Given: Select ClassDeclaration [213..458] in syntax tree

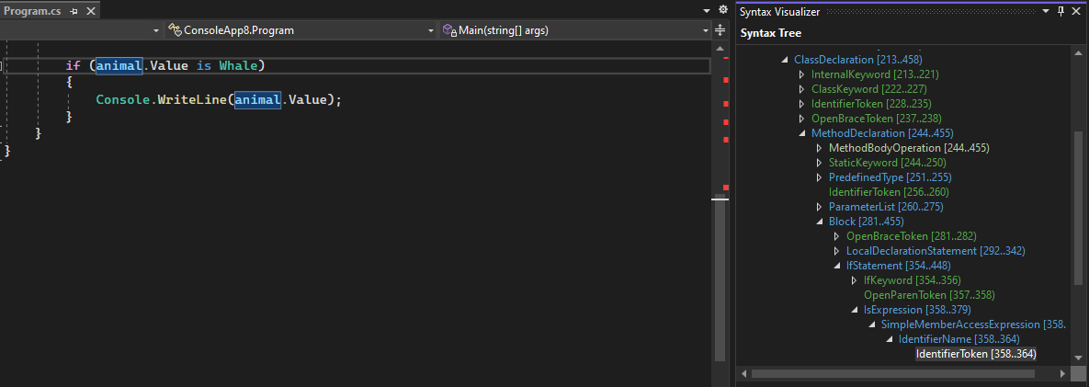Looking at the screenshot, I should 857,60.
